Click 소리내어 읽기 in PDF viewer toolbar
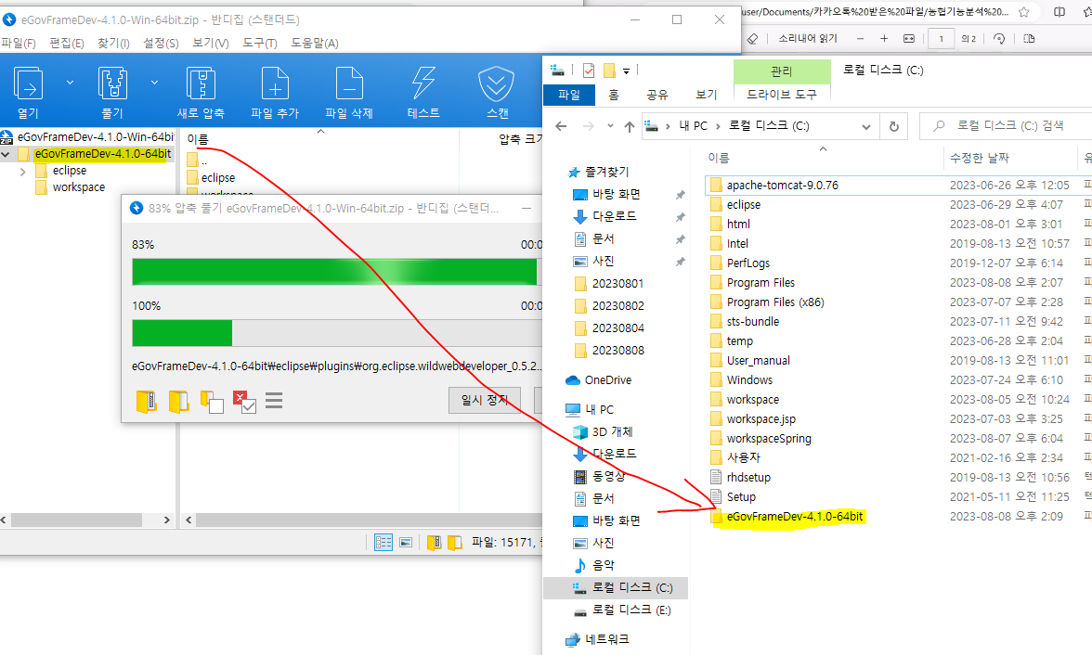This screenshot has width=1092, height=655. (808, 39)
